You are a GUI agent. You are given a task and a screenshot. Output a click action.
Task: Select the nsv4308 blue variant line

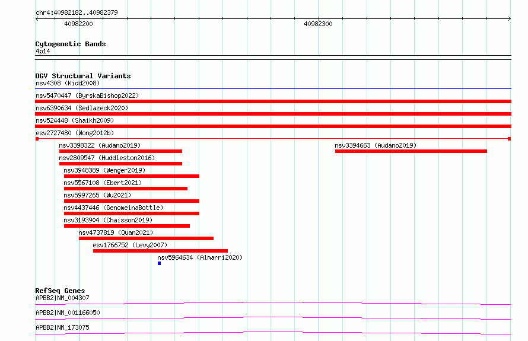coord(273,89)
